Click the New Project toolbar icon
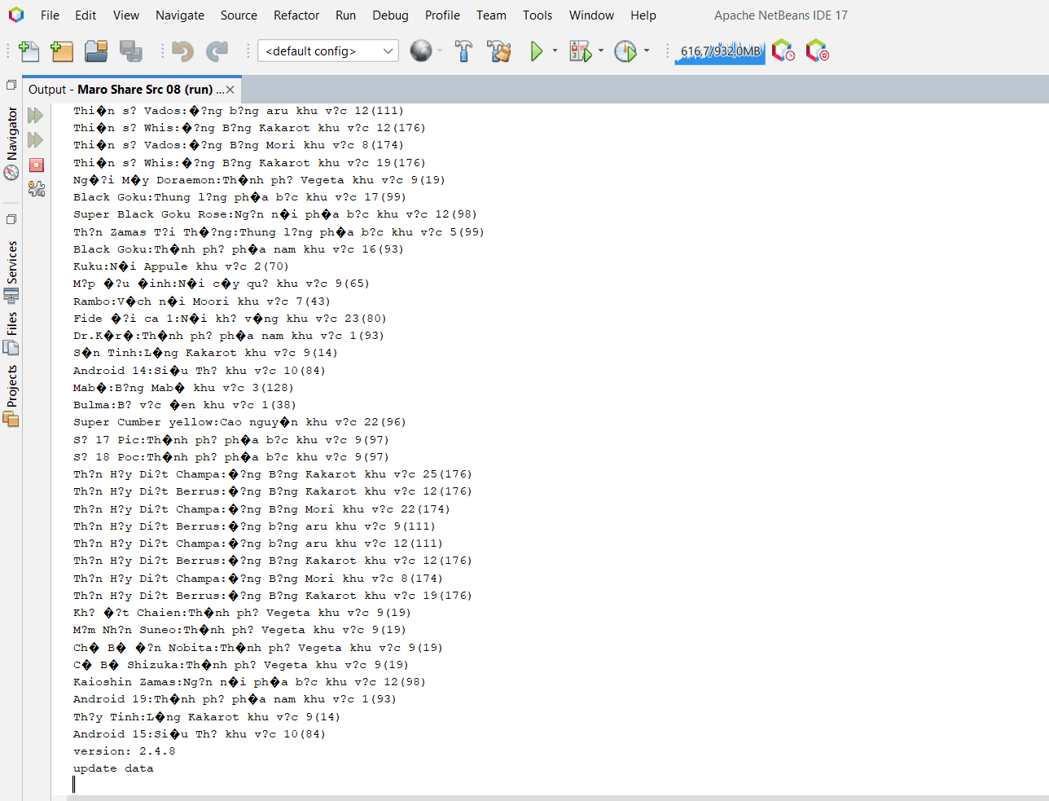 (x=62, y=51)
